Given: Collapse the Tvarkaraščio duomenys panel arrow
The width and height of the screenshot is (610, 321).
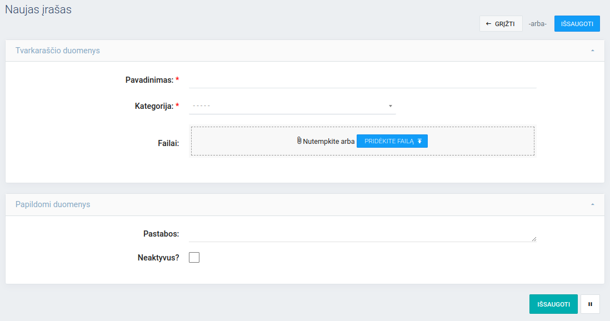Looking at the screenshot, I should (593, 51).
